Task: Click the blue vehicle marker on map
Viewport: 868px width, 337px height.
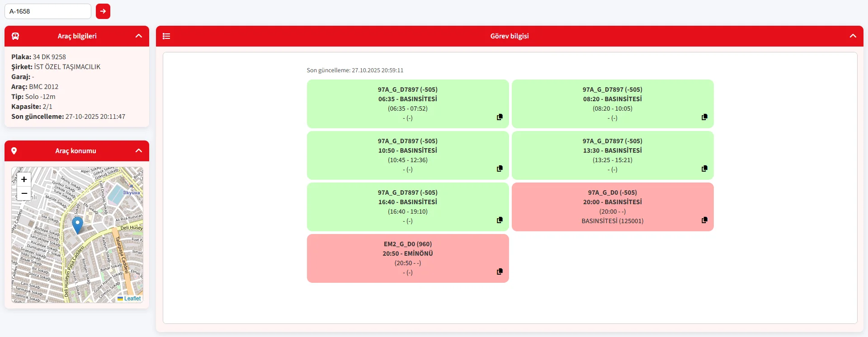Action: 78,224
